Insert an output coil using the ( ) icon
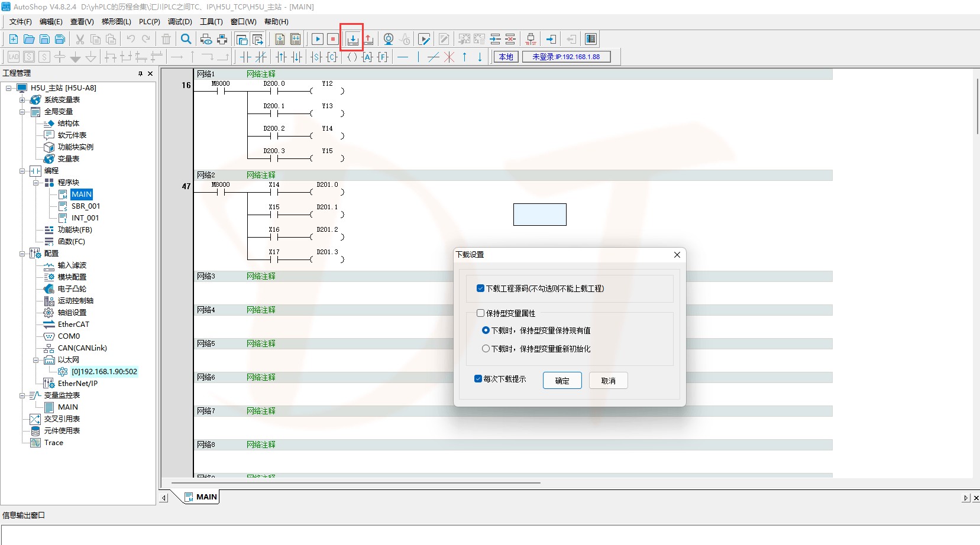Viewport: 980px width, 545px height. tap(352, 56)
